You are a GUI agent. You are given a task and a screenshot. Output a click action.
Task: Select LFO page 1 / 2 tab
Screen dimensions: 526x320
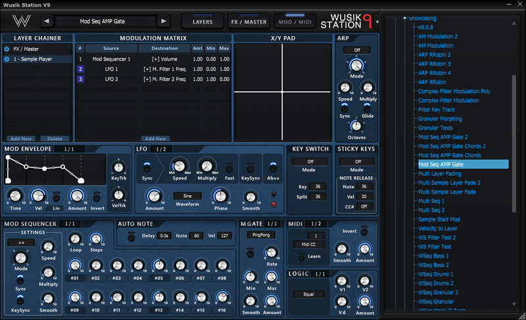pos(161,149)
